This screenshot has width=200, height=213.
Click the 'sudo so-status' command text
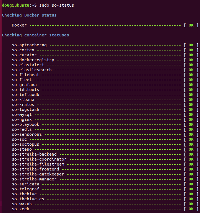tap(56, 6)
